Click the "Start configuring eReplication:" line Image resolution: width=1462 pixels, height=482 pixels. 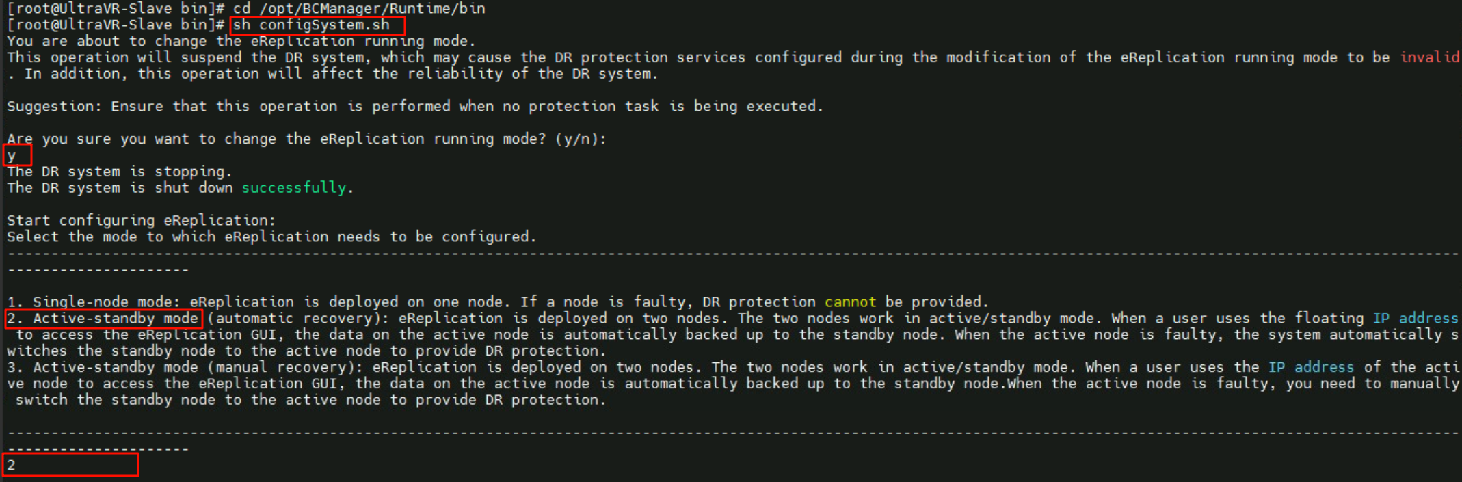[x=142, y=221]
